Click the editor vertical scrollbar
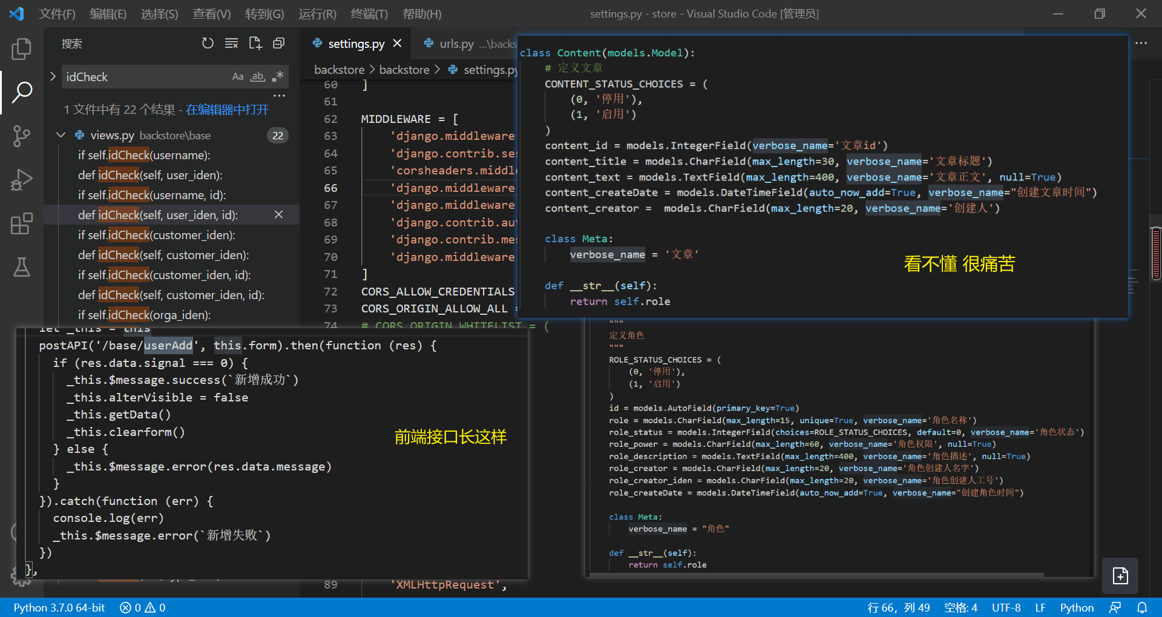The image size is (1162, 617). point(1155,253)
